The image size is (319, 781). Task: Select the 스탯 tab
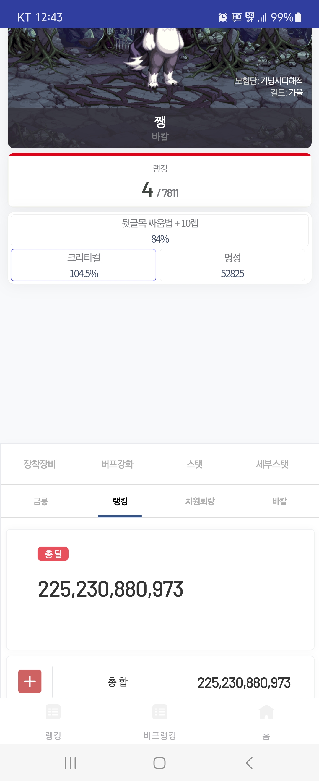(x=195, y=464)
